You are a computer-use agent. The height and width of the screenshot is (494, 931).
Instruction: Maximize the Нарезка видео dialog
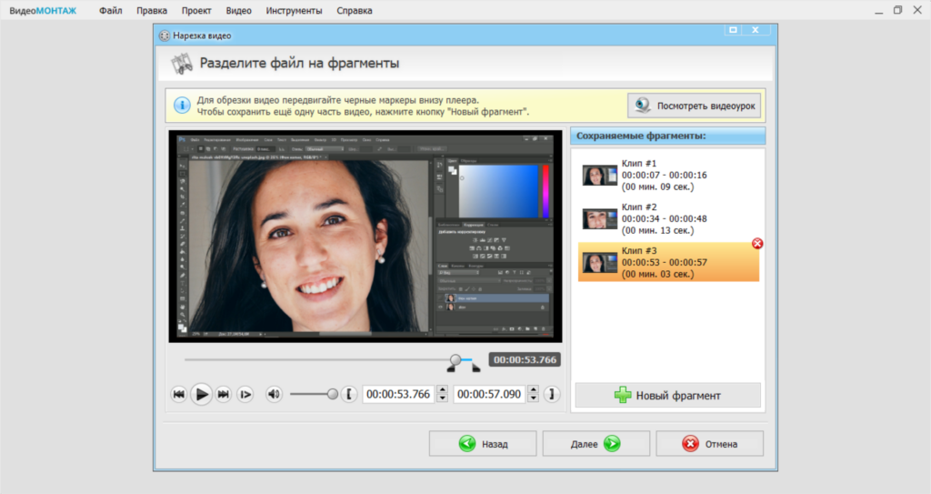click(x=733, y=30)
